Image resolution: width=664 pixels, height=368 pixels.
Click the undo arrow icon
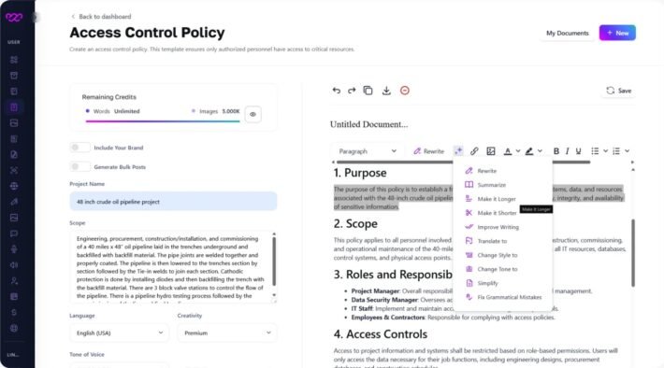[337, 91]
